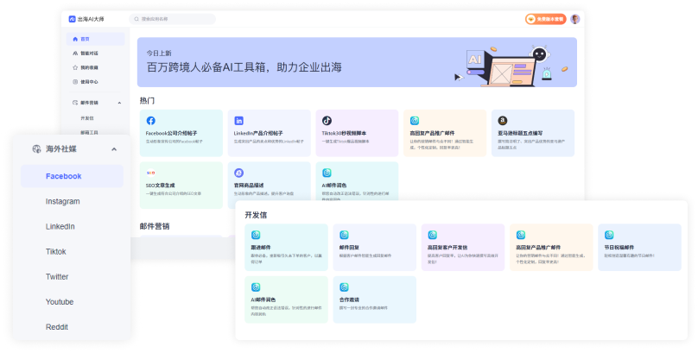
Task: Select Facebook in the 海外社媒 menu
Action: point(72,176)
